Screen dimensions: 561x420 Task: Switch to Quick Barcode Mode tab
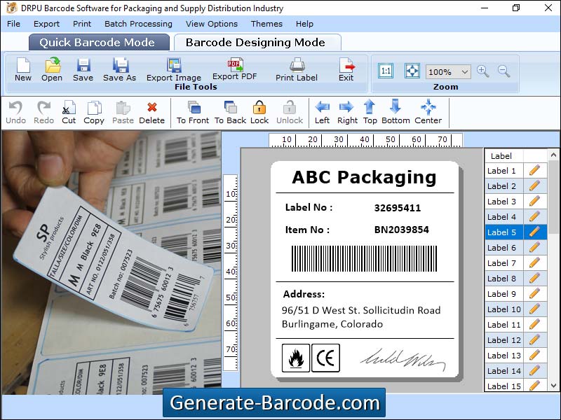[98, 42]
